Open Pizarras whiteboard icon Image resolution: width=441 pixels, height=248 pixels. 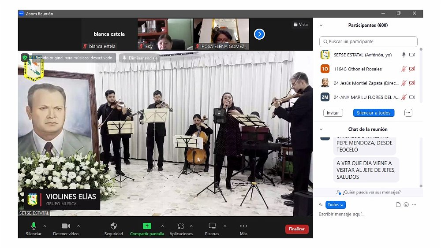point(212,226)
